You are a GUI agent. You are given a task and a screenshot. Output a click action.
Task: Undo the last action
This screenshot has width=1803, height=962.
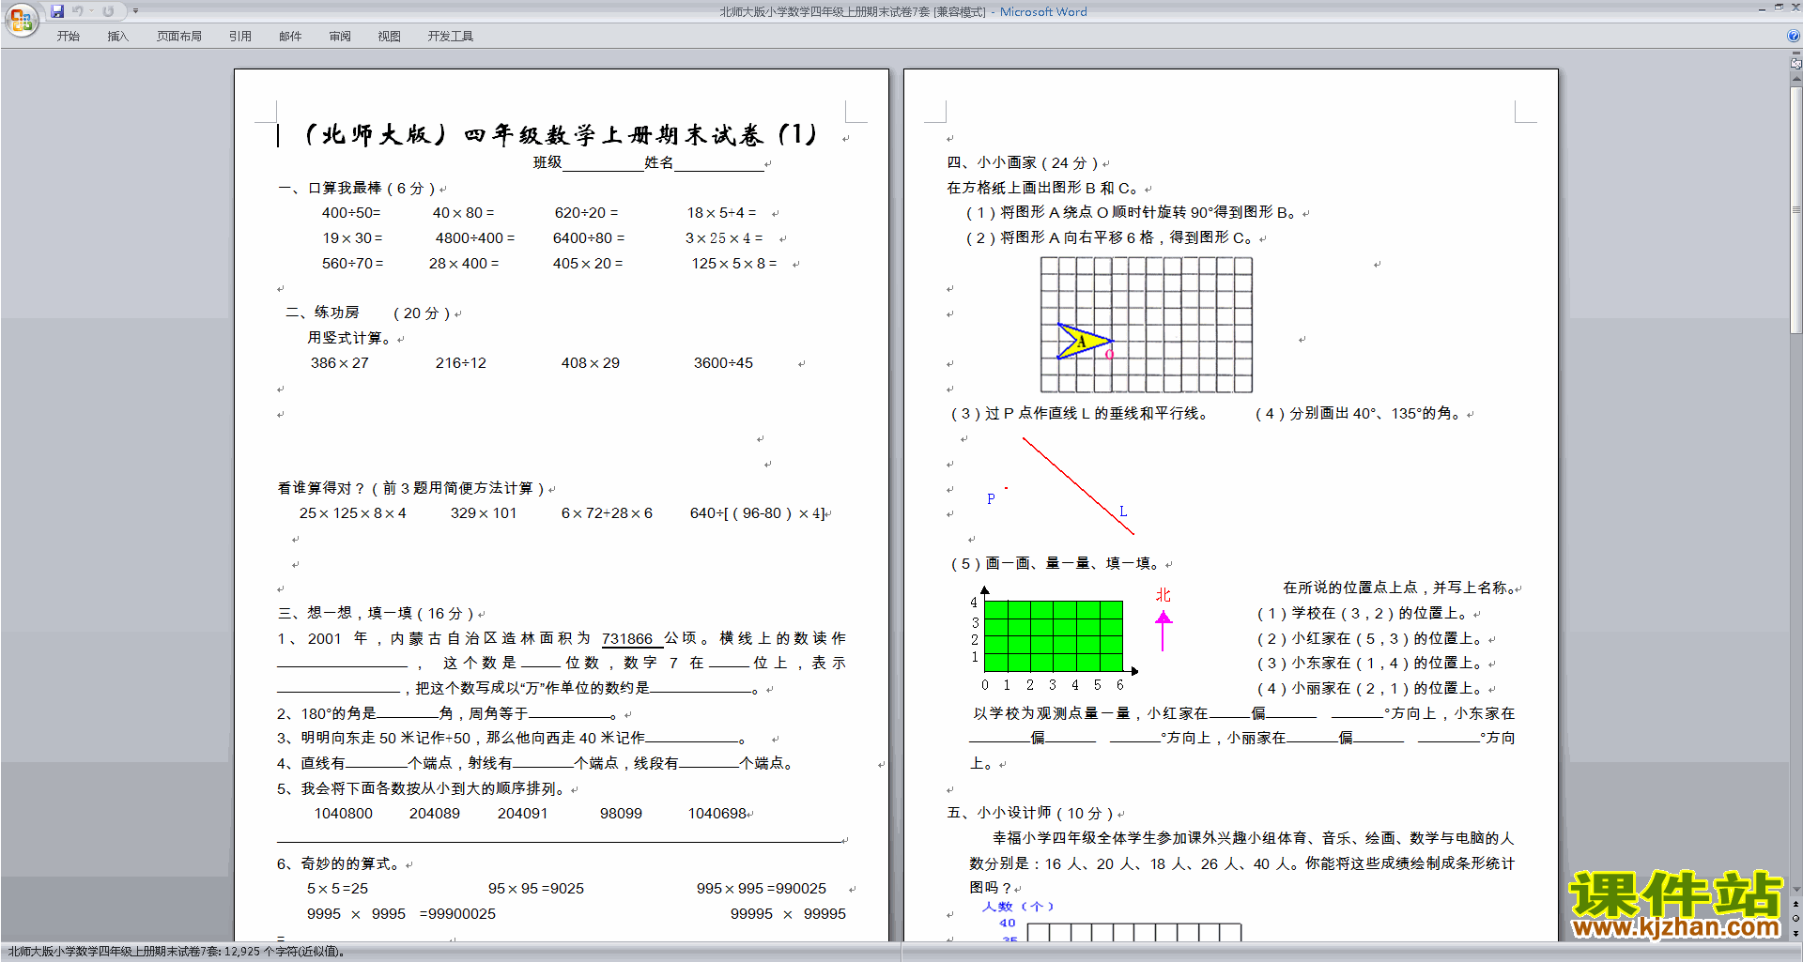coord(78,11)
